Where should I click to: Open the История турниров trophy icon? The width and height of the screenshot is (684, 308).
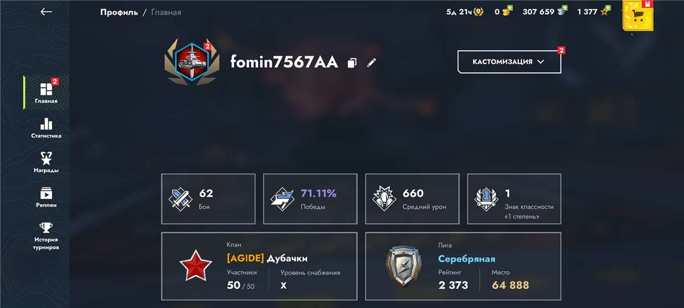click(x=46, y=228)
